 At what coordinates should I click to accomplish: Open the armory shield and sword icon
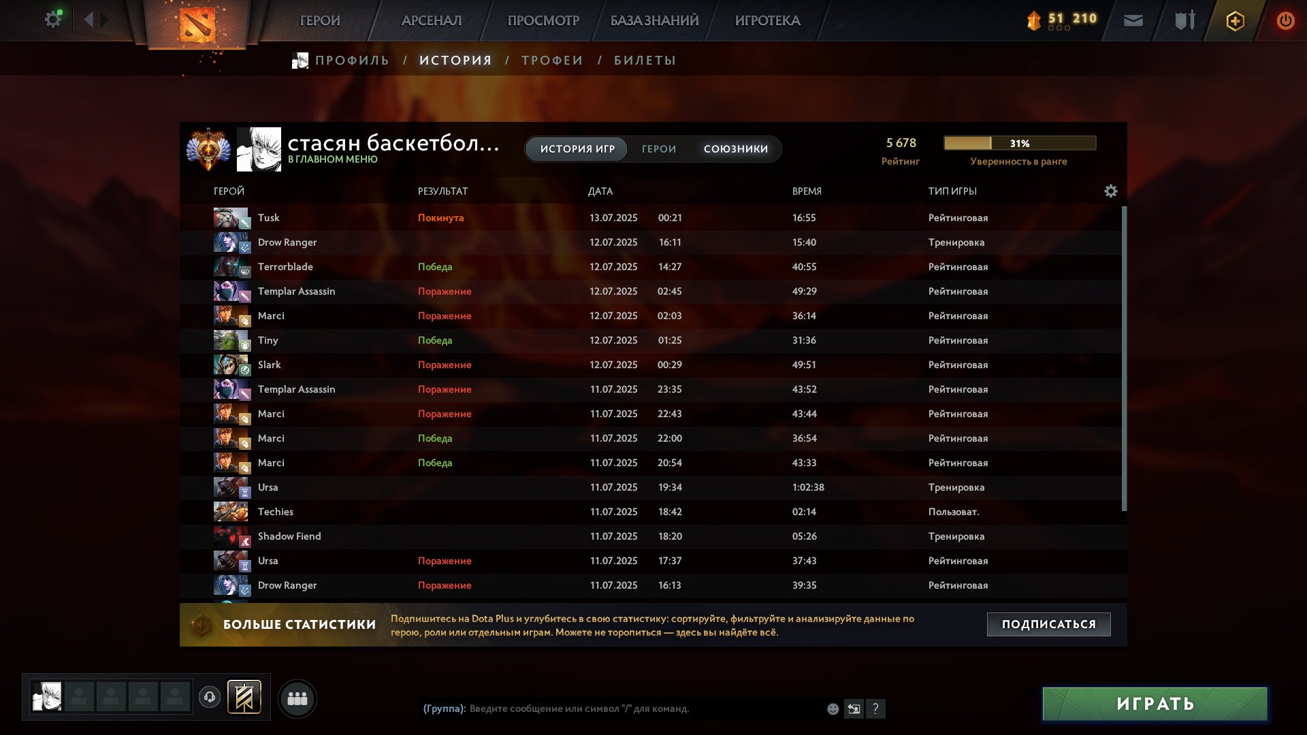point(1184,20)
